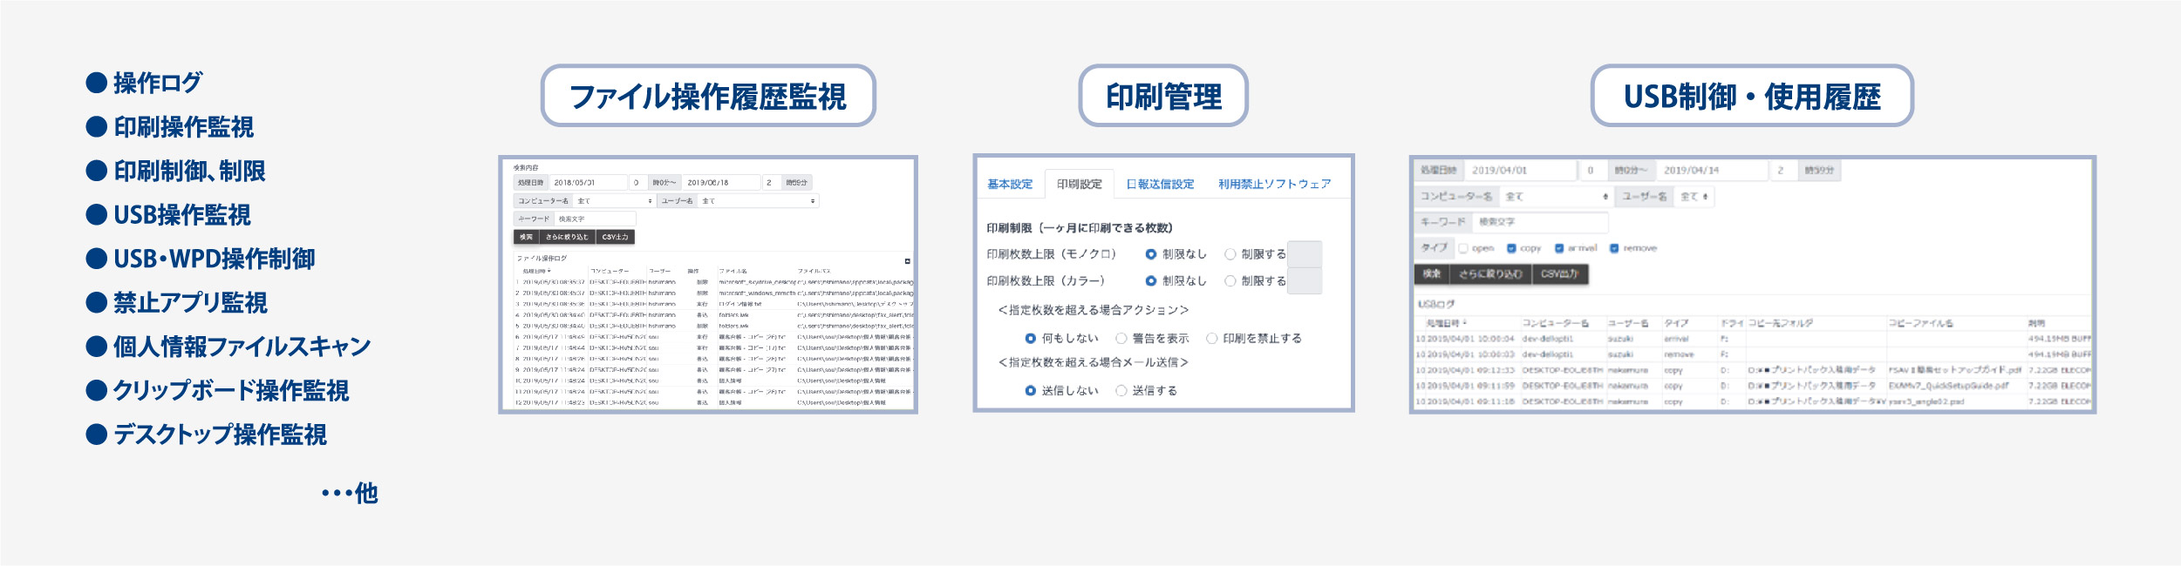Screen dimensions: 2181x566
Task: Go to the 利用禁止ソフトウェア tab
Action: (1274, 185)
